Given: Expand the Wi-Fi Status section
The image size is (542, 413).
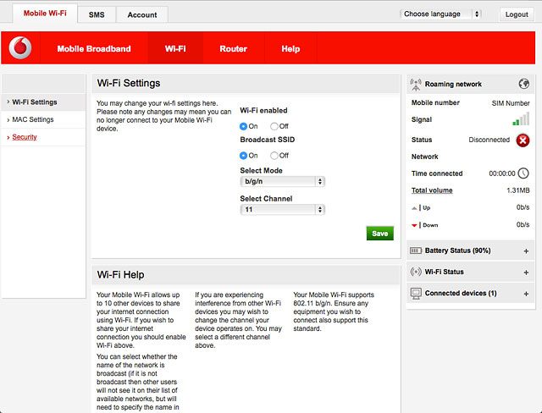Looking at the screenshot, I should (526, 273).
